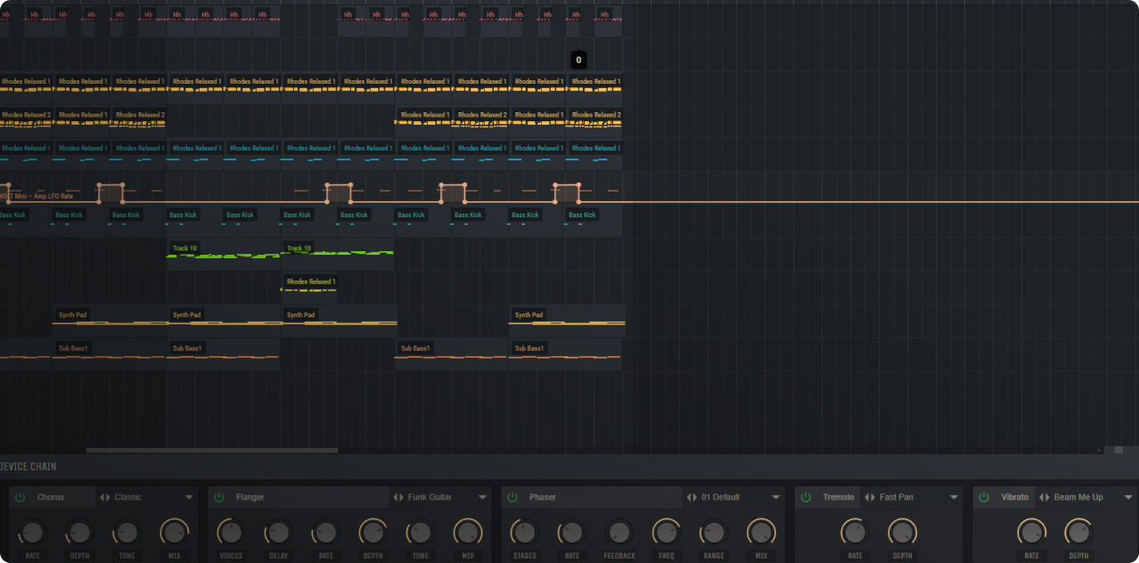Click previous preset arrow on Phaser

[688, 497]
